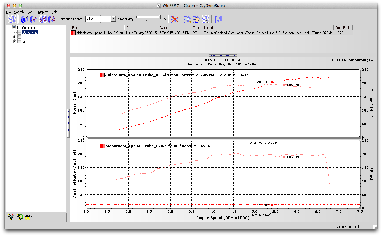
Task: Click the grid display icon at toolbar start
Action: (12, 19)
